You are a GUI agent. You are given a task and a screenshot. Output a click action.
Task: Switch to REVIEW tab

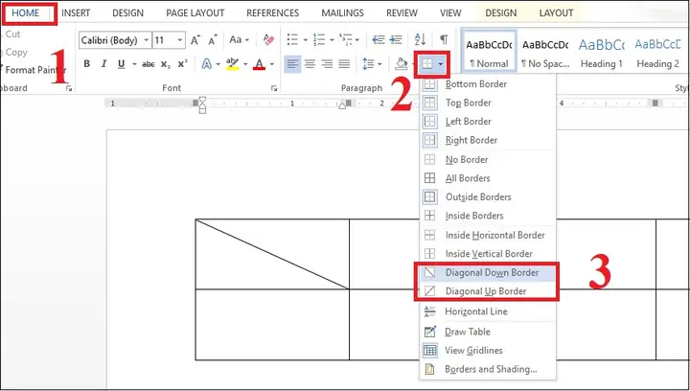[x=402, y=13]
